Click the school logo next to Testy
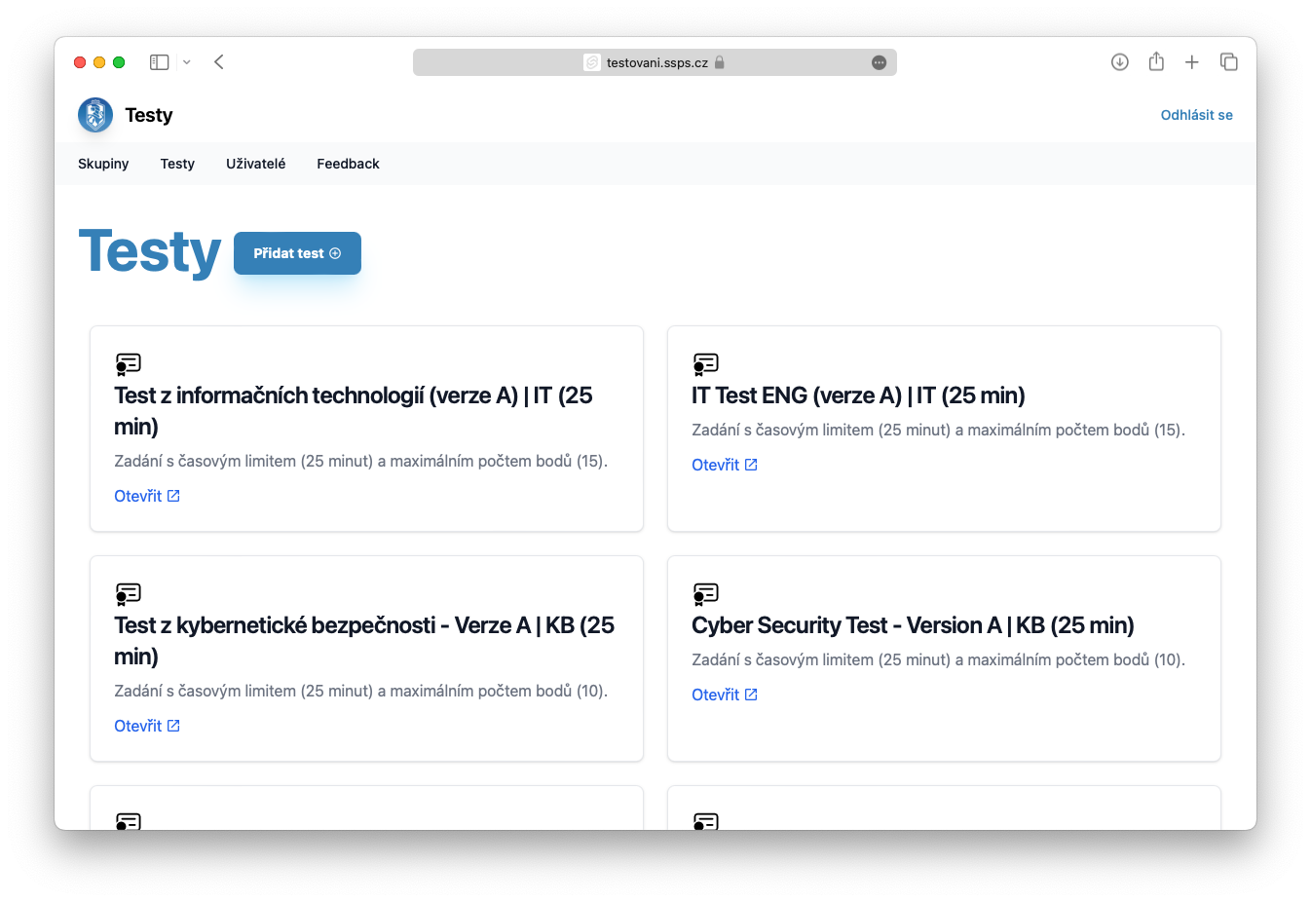Viewport: 1311px width, 902px height. (95, 115)
